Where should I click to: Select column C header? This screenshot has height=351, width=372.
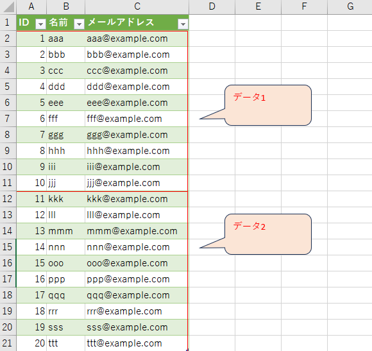(x=137, y=6)
